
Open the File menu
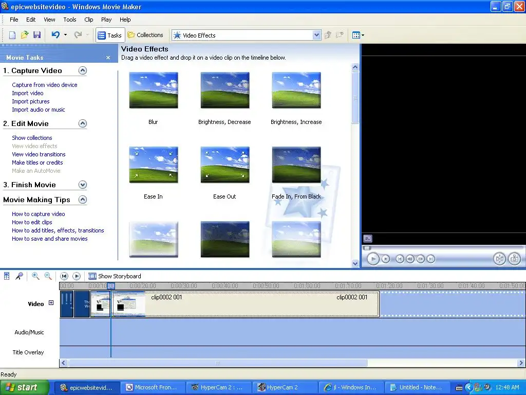[14, 20]
